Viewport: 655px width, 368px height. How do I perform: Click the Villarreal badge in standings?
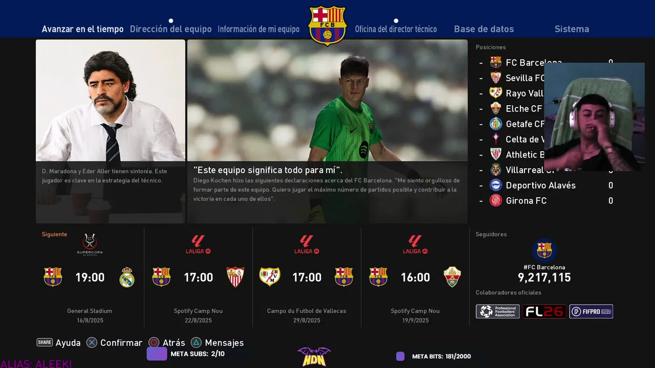point(496,170)
